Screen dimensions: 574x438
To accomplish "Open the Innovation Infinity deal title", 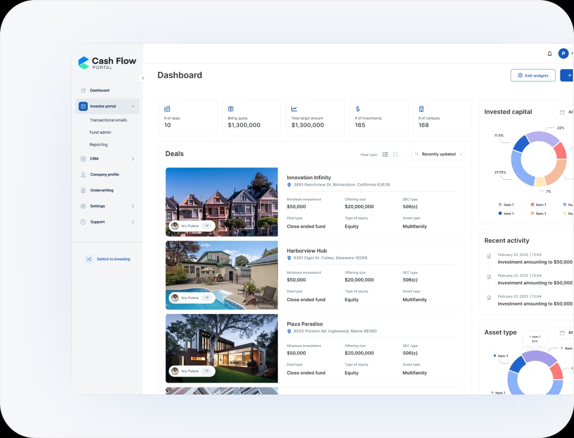I will (x=309, y=178).
